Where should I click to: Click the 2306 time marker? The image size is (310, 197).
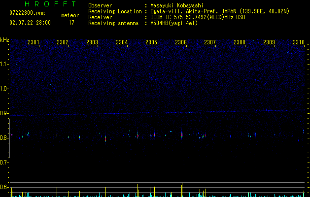tap(181, 42)
